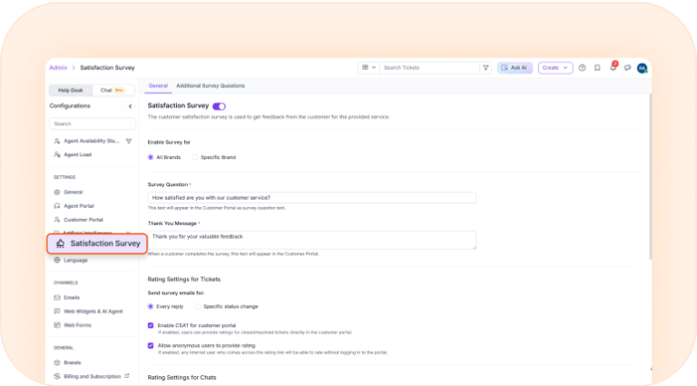Screen dimensions: 697x386
Task: Switch to the Chat Beta tab
Action: pos(113,90)
